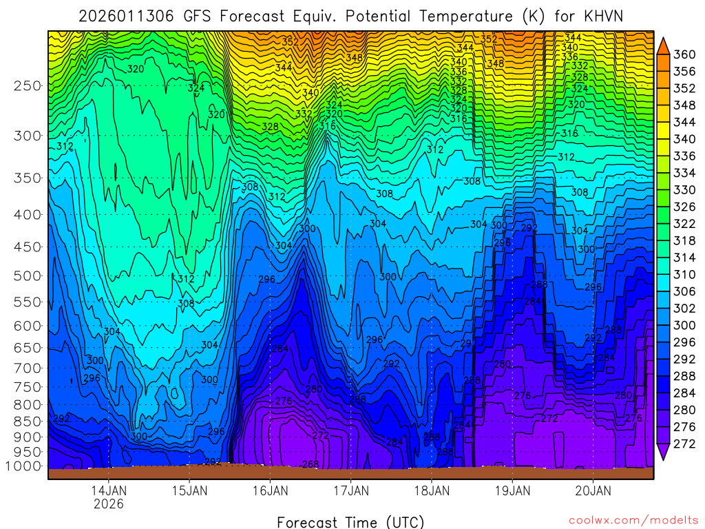The height and width of the screenshot is (529, 705).
Task: Select the 550 pressure level label
Action: click(x=27, y=302)
